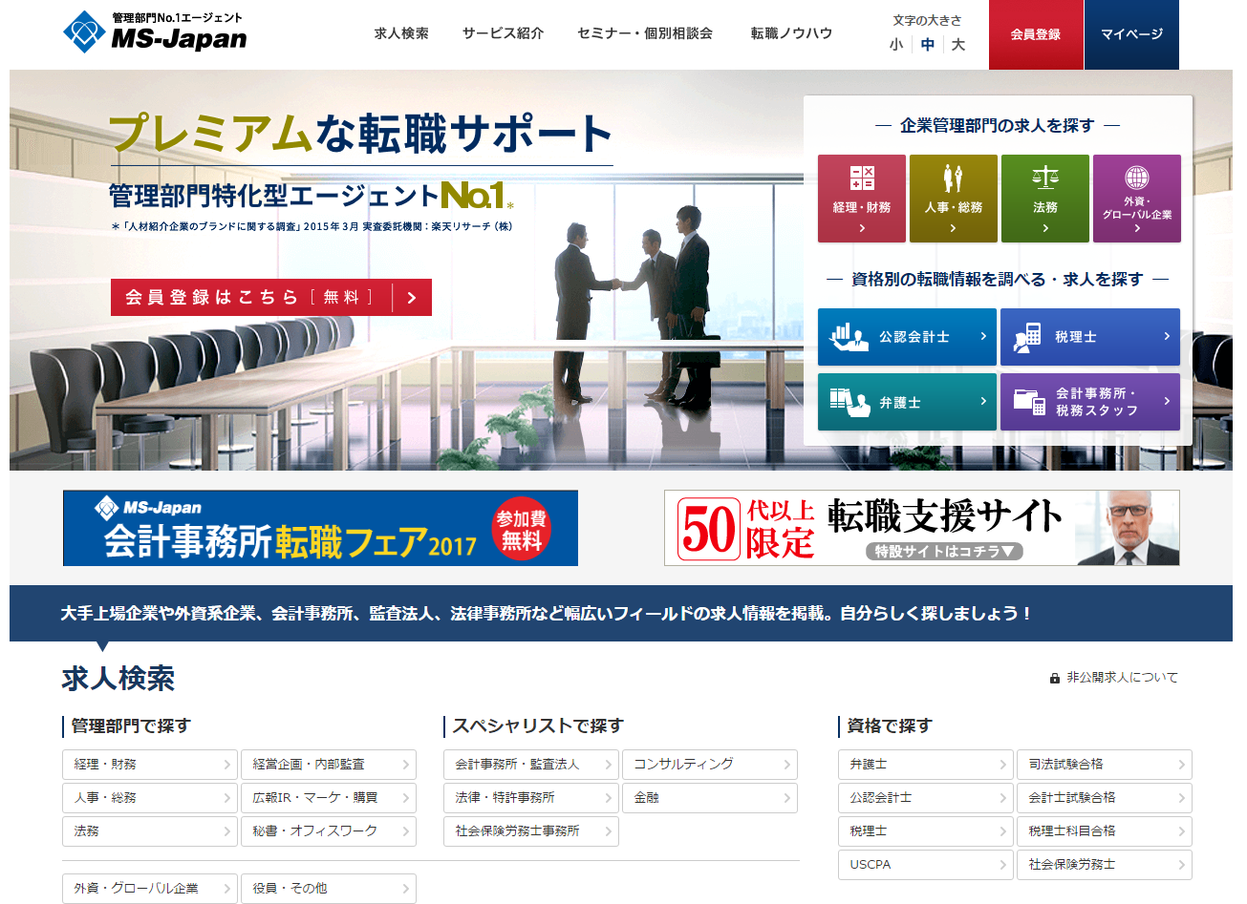This screenshot has width=1247, height=904.
Task: Click the MS-Japan logo
Action: [x=155, y=32]
